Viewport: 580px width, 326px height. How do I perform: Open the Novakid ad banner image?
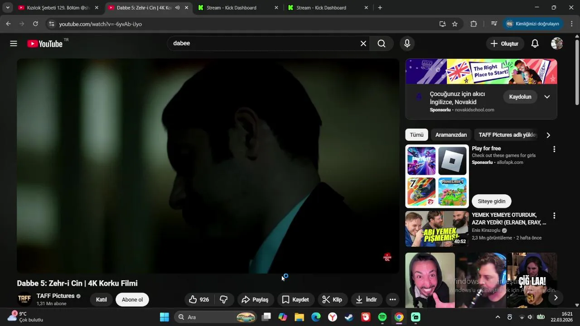tap(481, 72)
